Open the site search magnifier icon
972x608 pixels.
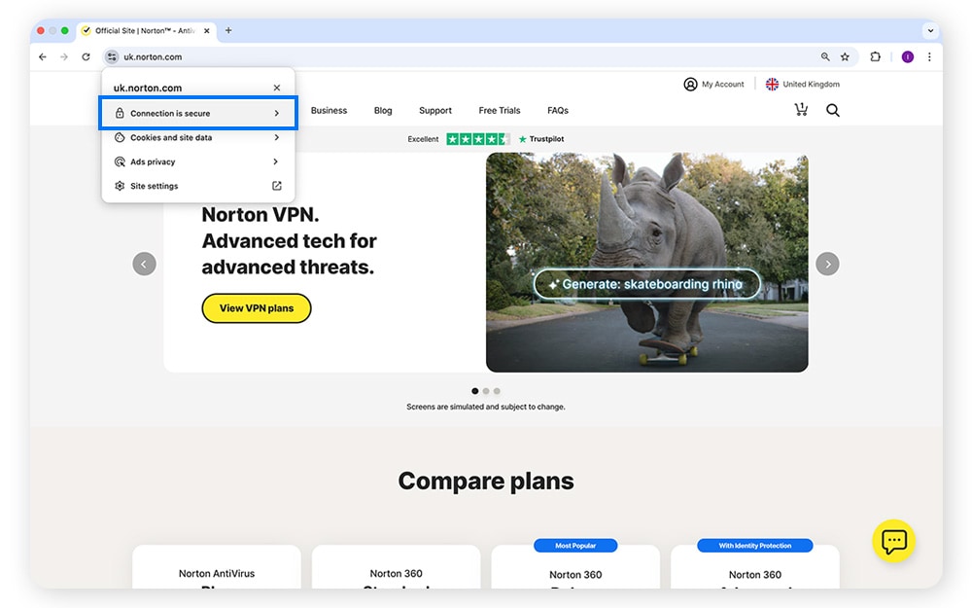pyautogui.click(x=833, y=110)
